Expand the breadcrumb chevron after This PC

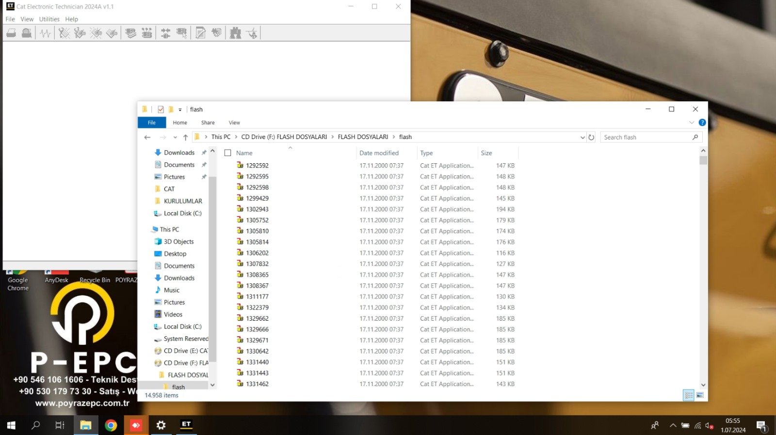click(236, 137)
